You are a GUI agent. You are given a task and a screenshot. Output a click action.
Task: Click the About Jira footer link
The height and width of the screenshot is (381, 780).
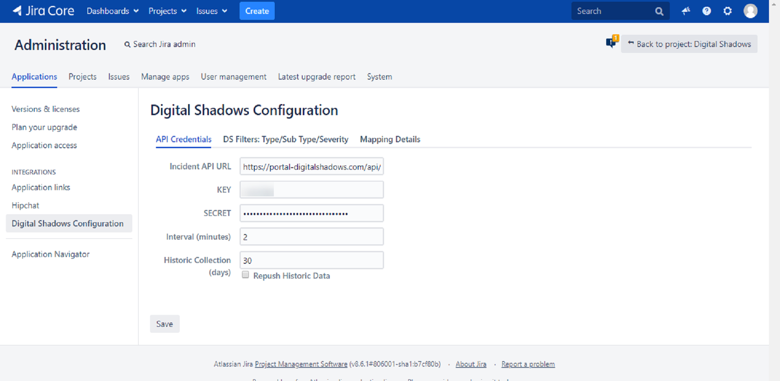(x=471, y=364)
